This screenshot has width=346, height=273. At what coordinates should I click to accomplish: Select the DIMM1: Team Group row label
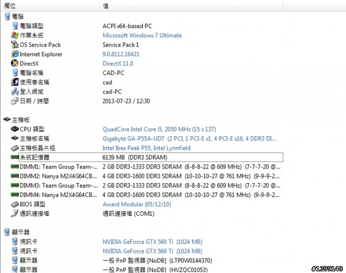click(59, 167)
